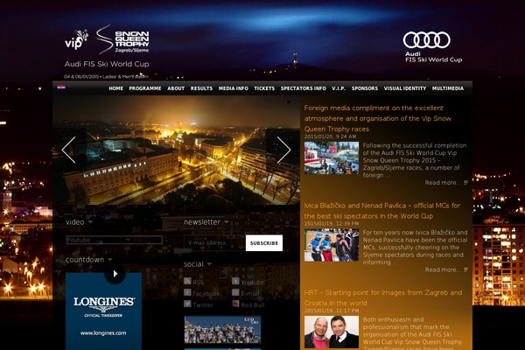Viewport: 525px width, 350px height.
Task: Read more about Blažičko and Pavlica MCs
Action: coord(443,269)
